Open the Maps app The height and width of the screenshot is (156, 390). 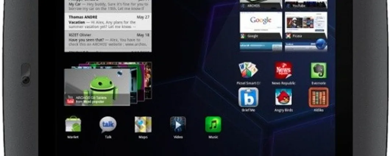coord(143,124)
